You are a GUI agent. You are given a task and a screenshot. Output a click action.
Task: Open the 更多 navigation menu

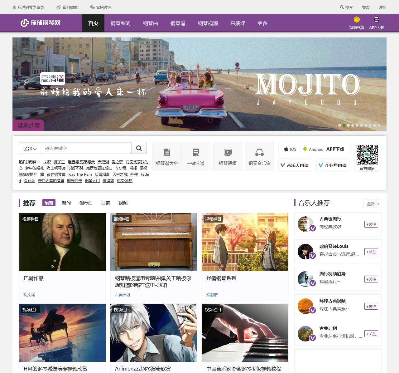click(x=263, y=23)
